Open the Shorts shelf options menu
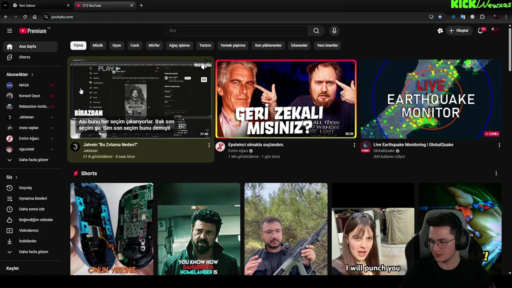Image resolution: width=512 pixels, height=288 pixels. pyautogui.click(x=496, y=174)
